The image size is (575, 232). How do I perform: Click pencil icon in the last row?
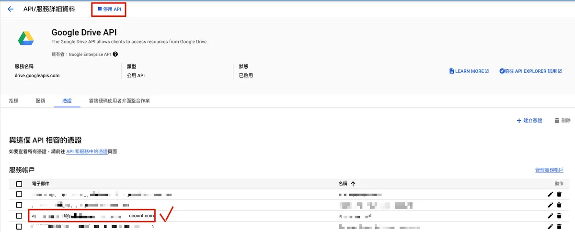(550, 227)
